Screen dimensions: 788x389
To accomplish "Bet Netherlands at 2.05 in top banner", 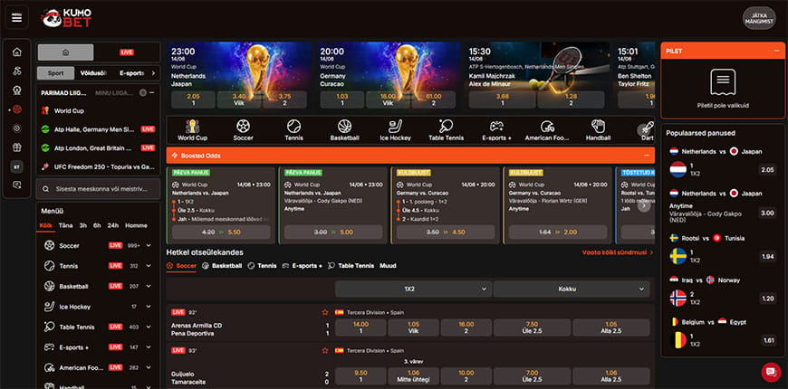I will point(194,100).
